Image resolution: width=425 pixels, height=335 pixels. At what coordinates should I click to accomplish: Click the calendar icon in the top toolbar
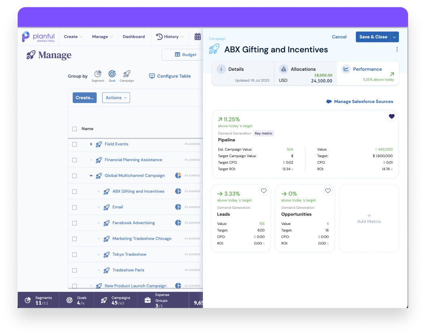click(x=198, y=36)
